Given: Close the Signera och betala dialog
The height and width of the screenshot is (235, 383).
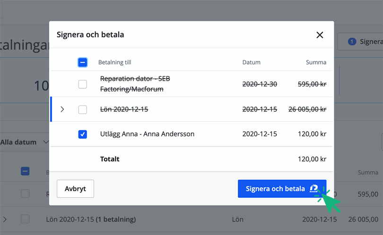Looking at the screenshot, I should tap(320, 35).
